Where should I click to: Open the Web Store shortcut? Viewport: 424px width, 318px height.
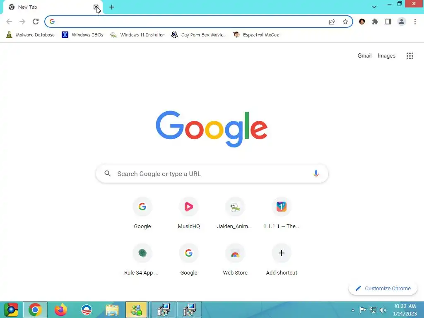pos(235,260)
